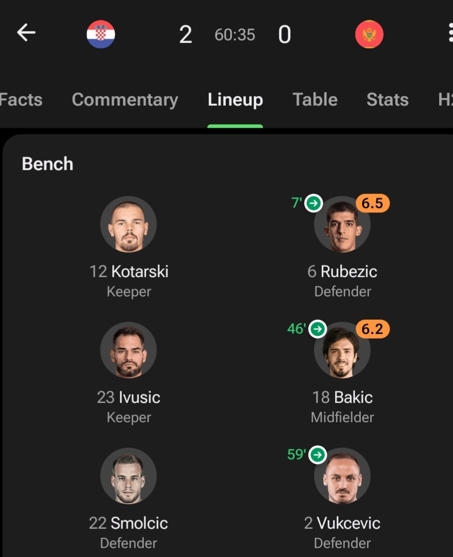Tap the back arrow icon
This screenshot has height=557, width=453.
(26, 32)
